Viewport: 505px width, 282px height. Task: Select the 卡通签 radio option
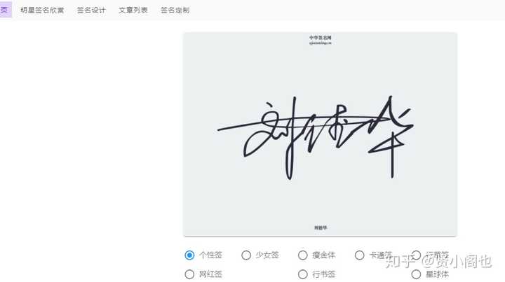click(359, 255)
